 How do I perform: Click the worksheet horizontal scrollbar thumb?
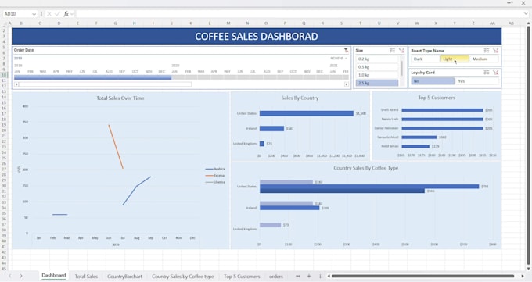422,276
